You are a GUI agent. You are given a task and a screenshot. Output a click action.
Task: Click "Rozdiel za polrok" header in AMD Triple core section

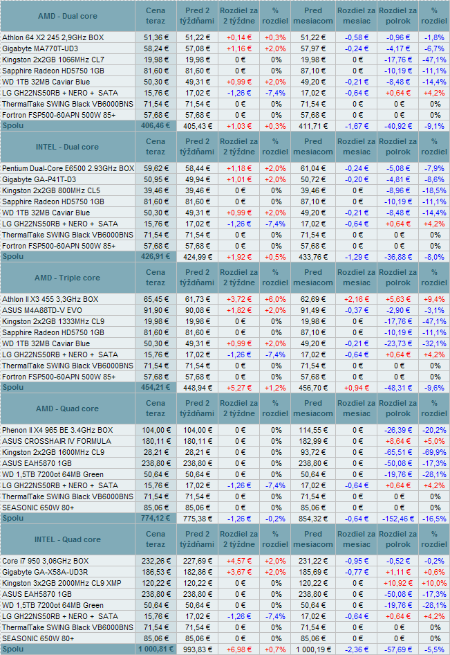click(398, 278)
